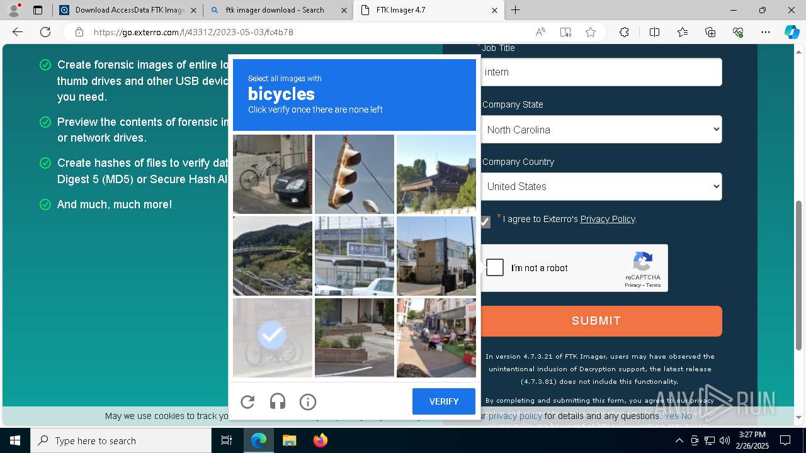Select the stone planter steps tile

click(355, 338)
